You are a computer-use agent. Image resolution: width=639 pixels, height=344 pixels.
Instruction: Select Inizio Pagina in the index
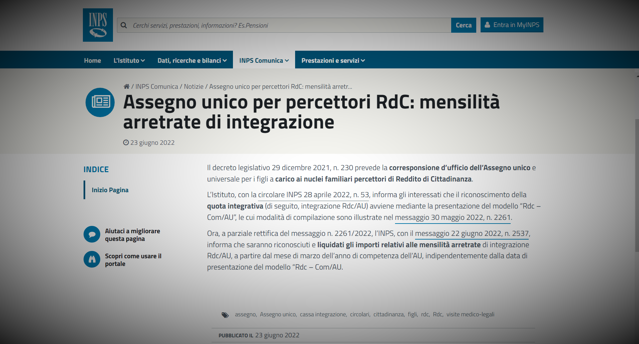click(110, 190)
